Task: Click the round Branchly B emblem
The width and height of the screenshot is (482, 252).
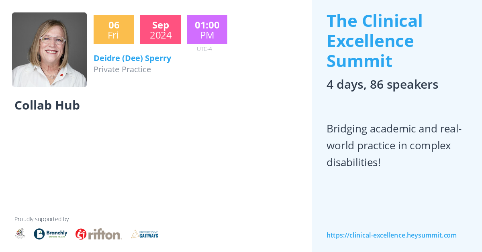Action: [x=39, y=234]
